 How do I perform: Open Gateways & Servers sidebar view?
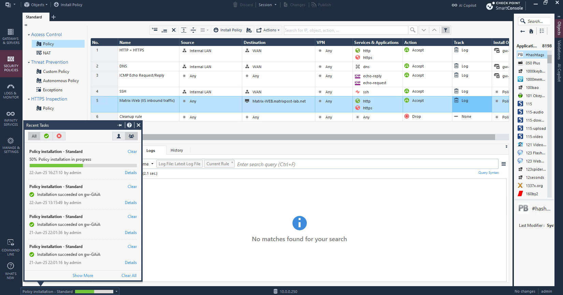click(x=11, y=36)
